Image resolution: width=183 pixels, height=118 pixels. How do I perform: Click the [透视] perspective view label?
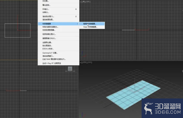point(84,62)
